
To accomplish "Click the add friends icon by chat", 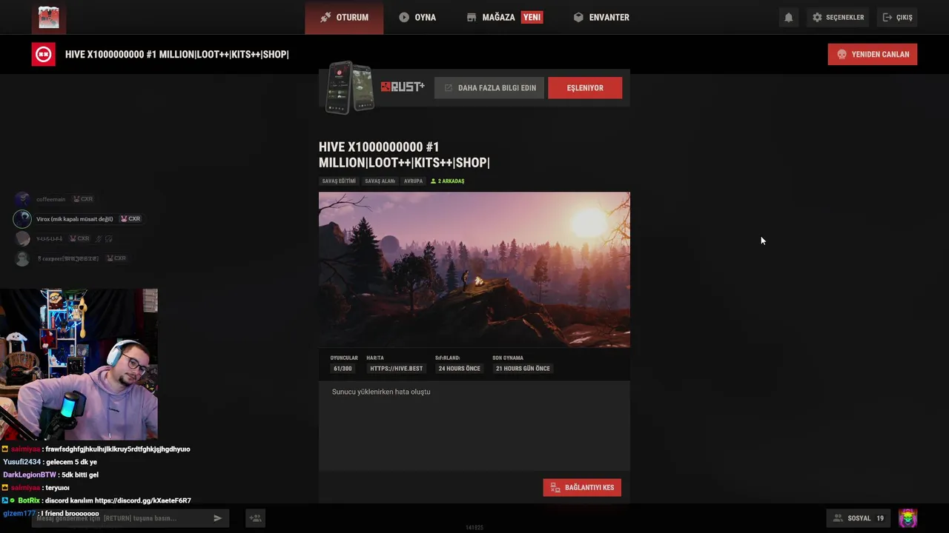I will coord(255,518).
